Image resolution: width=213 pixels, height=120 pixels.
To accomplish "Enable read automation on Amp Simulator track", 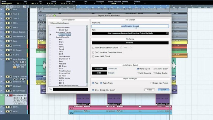I will (21, 62).
